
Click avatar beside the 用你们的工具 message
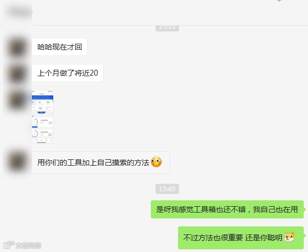click(x=17, y=161)
